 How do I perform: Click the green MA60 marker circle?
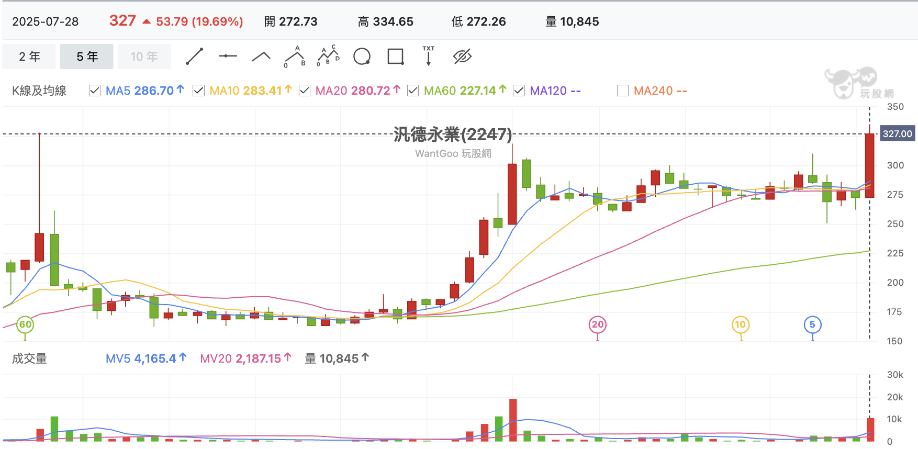(x=25, y=324)
